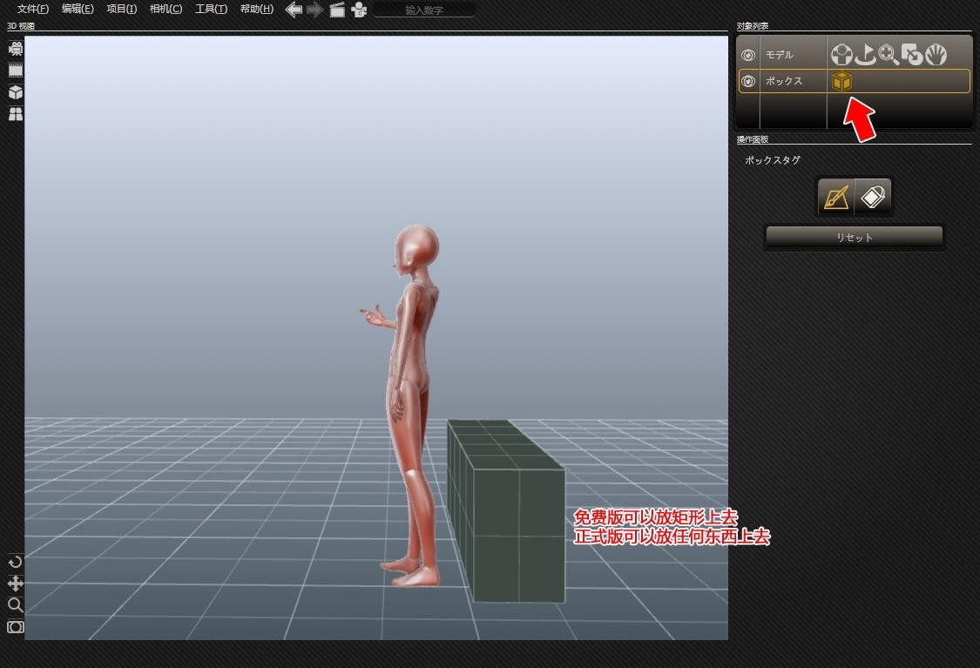Image resolution: width=980 pixels, height=668 pixels.
Task: Click the 输入数字 input field
Action: point(424,10)
